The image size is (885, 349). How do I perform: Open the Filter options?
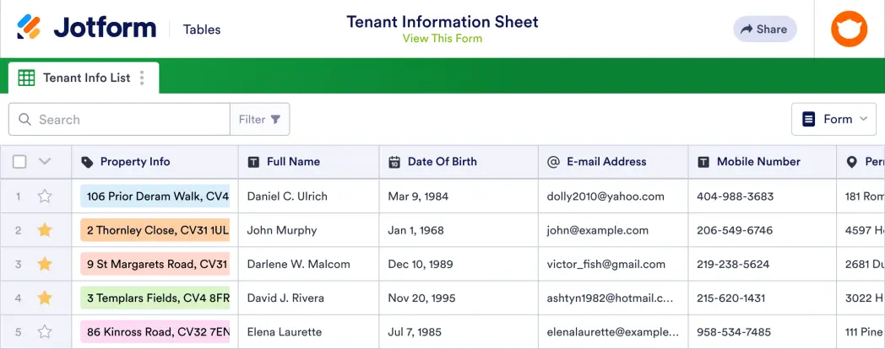click(259, 119)
